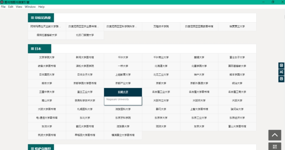This screenshot has width=285, height=150.
Task: Open 横滨国立大学图书馆 link
Action: point(123,135)
